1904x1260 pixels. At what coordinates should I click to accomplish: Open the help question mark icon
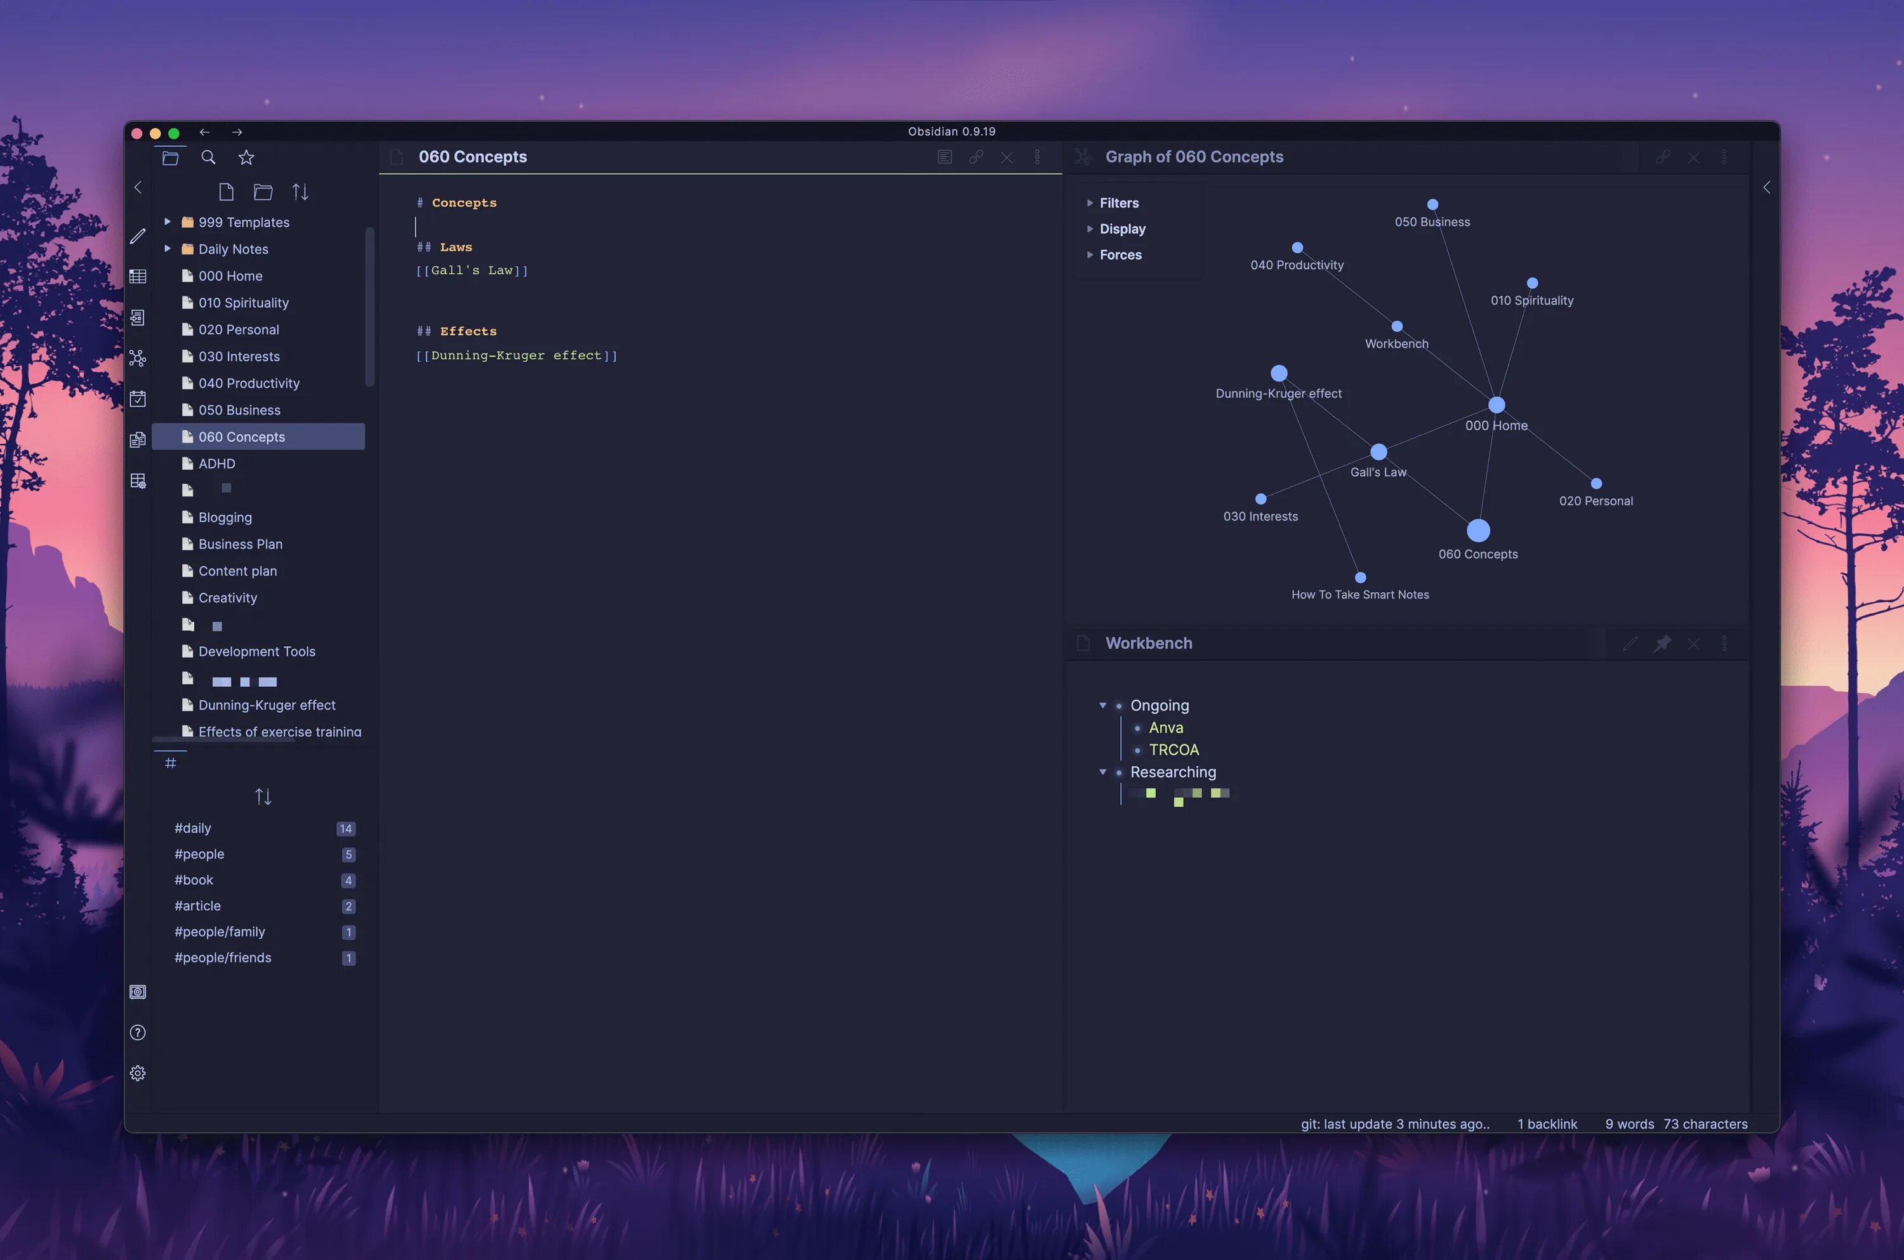click(137, 1033)
